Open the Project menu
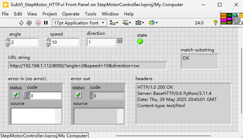The width and height of the screenshot is (243, 138). [50, 14]
